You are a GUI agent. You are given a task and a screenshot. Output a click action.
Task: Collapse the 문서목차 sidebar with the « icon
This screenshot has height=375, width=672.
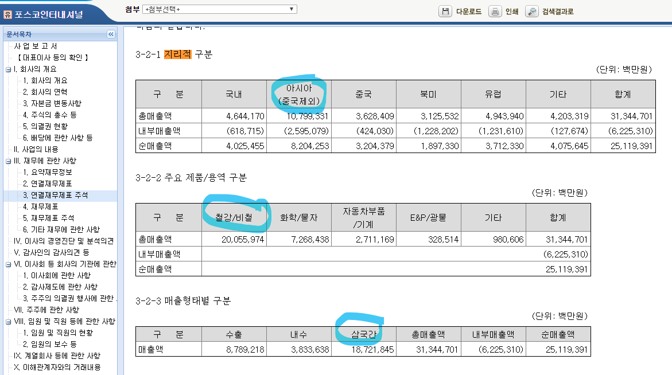tap(110, 34)
